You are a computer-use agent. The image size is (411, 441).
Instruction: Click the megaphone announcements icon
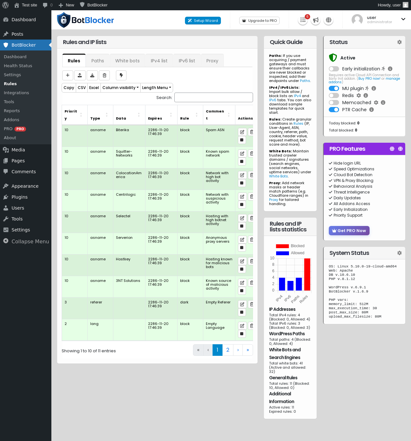coord(316,20)
